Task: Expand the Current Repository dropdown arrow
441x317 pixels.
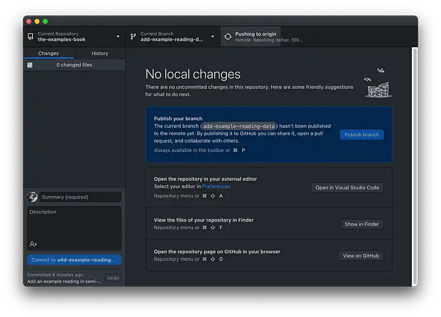Action: pyautogui.click(x=118, y=37)
